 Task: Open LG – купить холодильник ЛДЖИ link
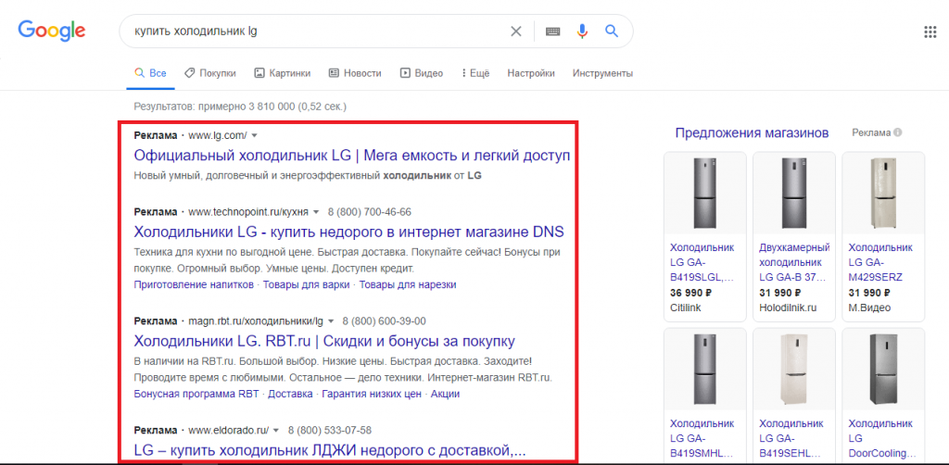coord(329,450)
